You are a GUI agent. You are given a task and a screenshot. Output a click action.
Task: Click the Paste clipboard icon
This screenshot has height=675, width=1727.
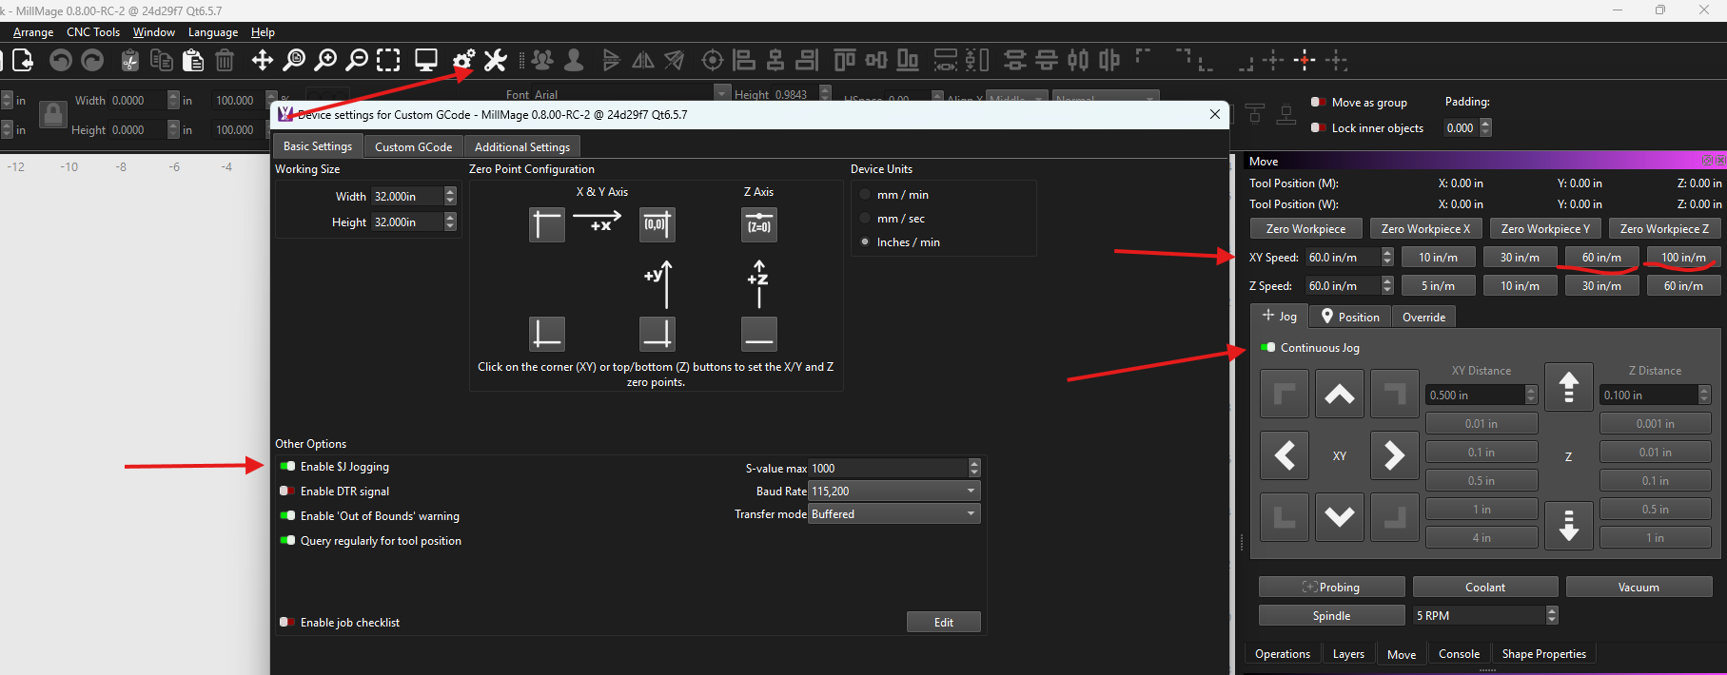[193, 61]
